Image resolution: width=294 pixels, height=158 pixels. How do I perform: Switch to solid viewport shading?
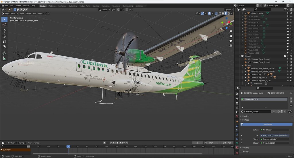click(x=223, y=14)
